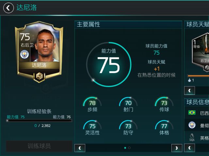
Task: Tap the Manchester City crest in player info
Action: tap(192, 125)
